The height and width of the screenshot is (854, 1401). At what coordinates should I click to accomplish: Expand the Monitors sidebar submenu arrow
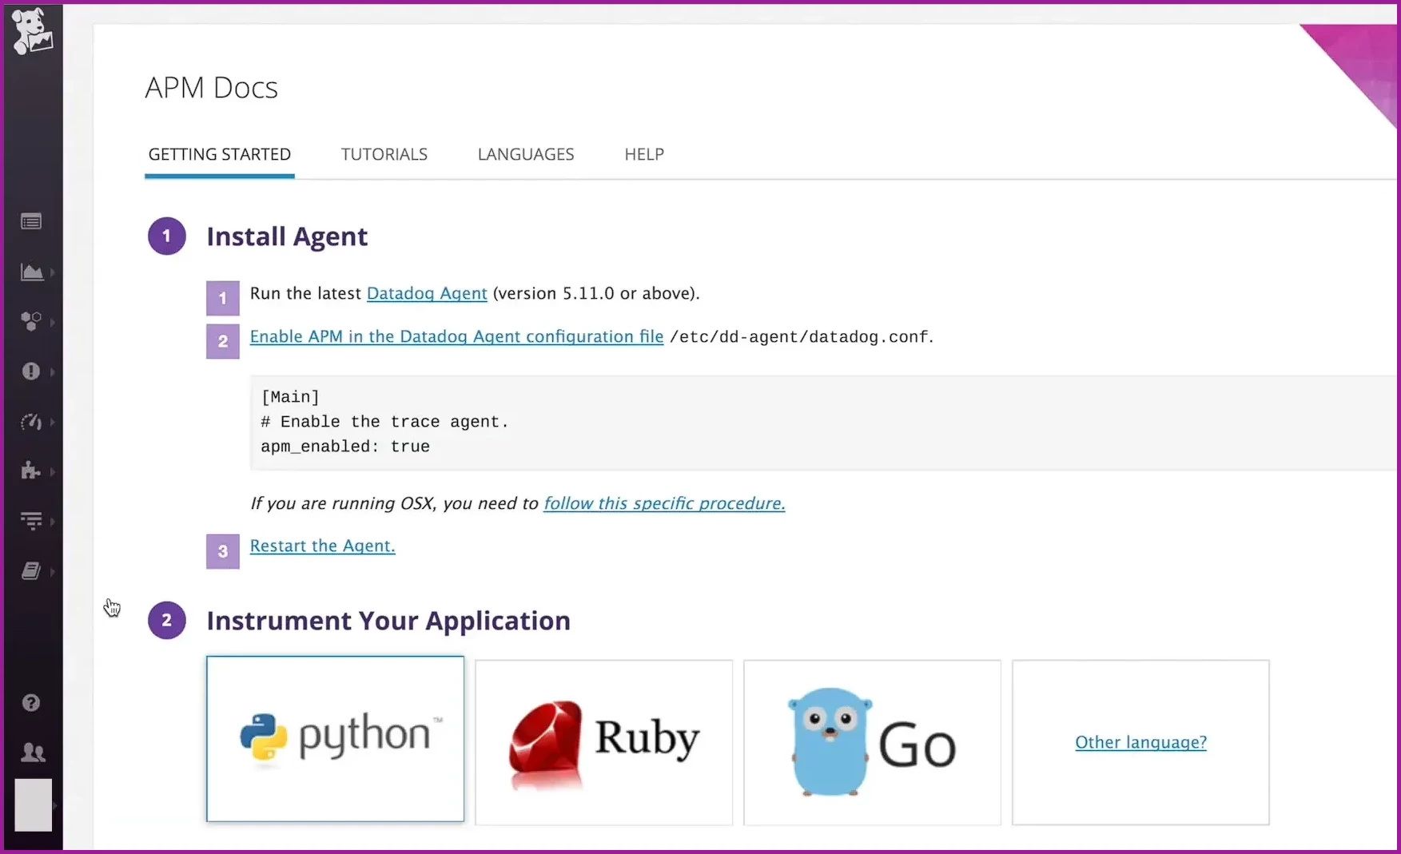pyautogui.click(x=53, y=371)
